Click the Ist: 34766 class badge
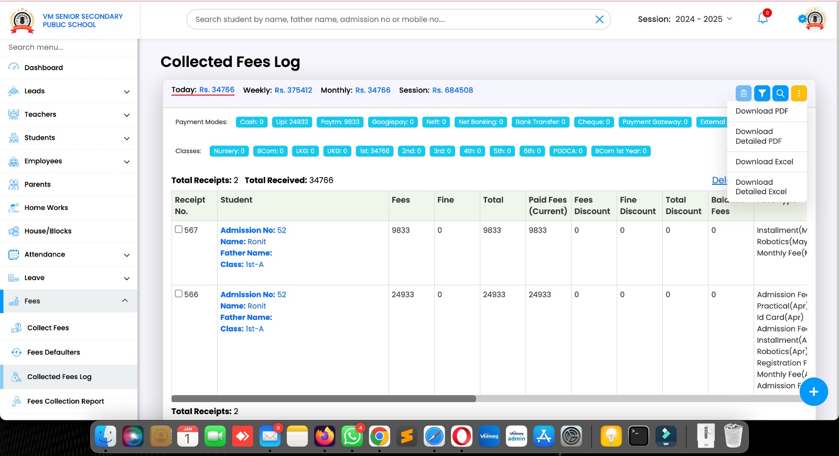 pos(374,151)
